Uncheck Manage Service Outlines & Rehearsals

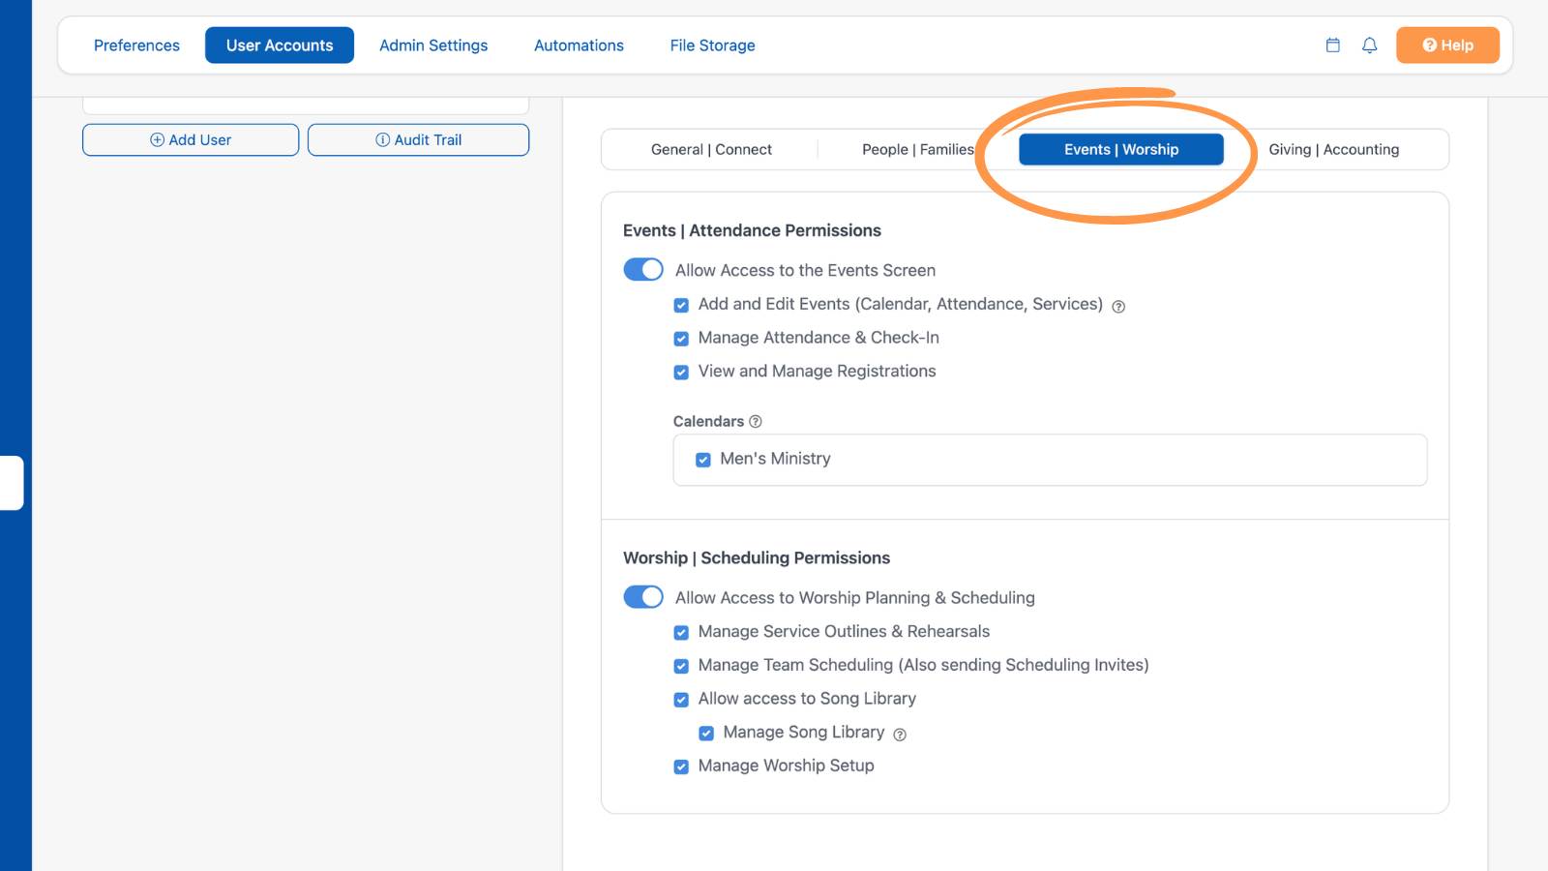tap(681, 632)
